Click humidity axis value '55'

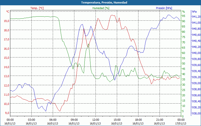(184, 58)
